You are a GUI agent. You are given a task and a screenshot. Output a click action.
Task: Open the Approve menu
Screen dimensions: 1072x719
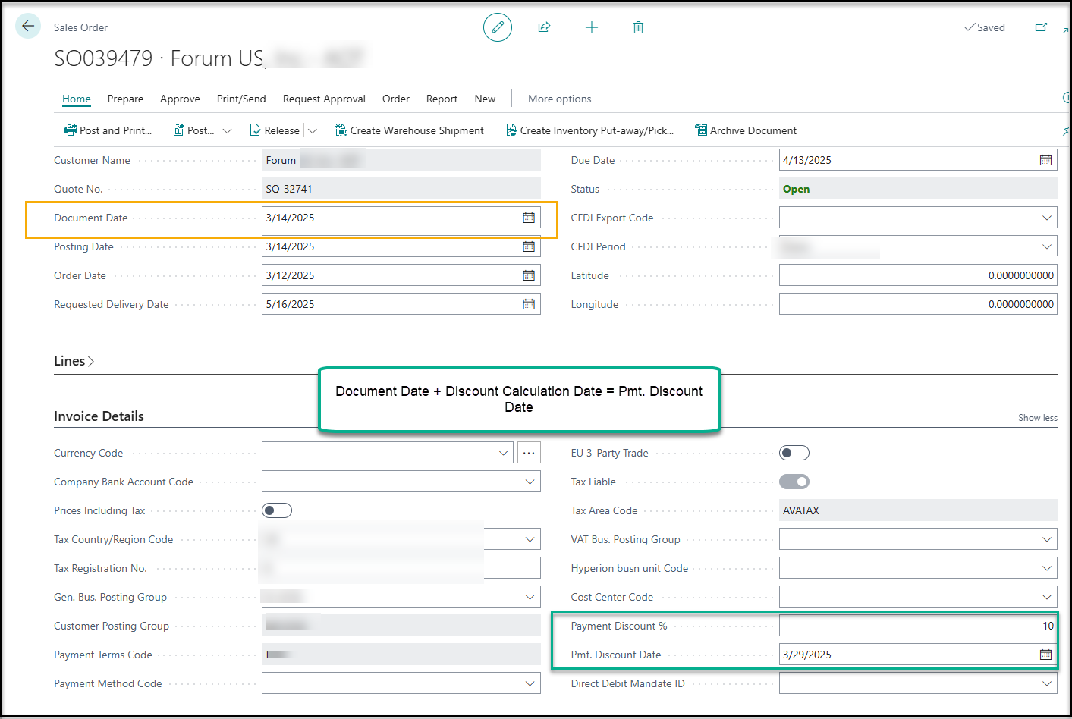click(x=180, y=99)
